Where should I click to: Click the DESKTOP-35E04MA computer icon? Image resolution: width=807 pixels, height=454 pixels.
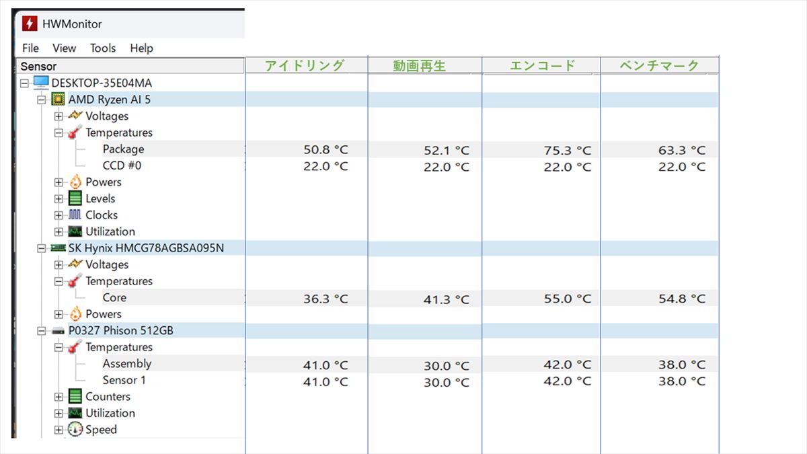click(41, 83)
